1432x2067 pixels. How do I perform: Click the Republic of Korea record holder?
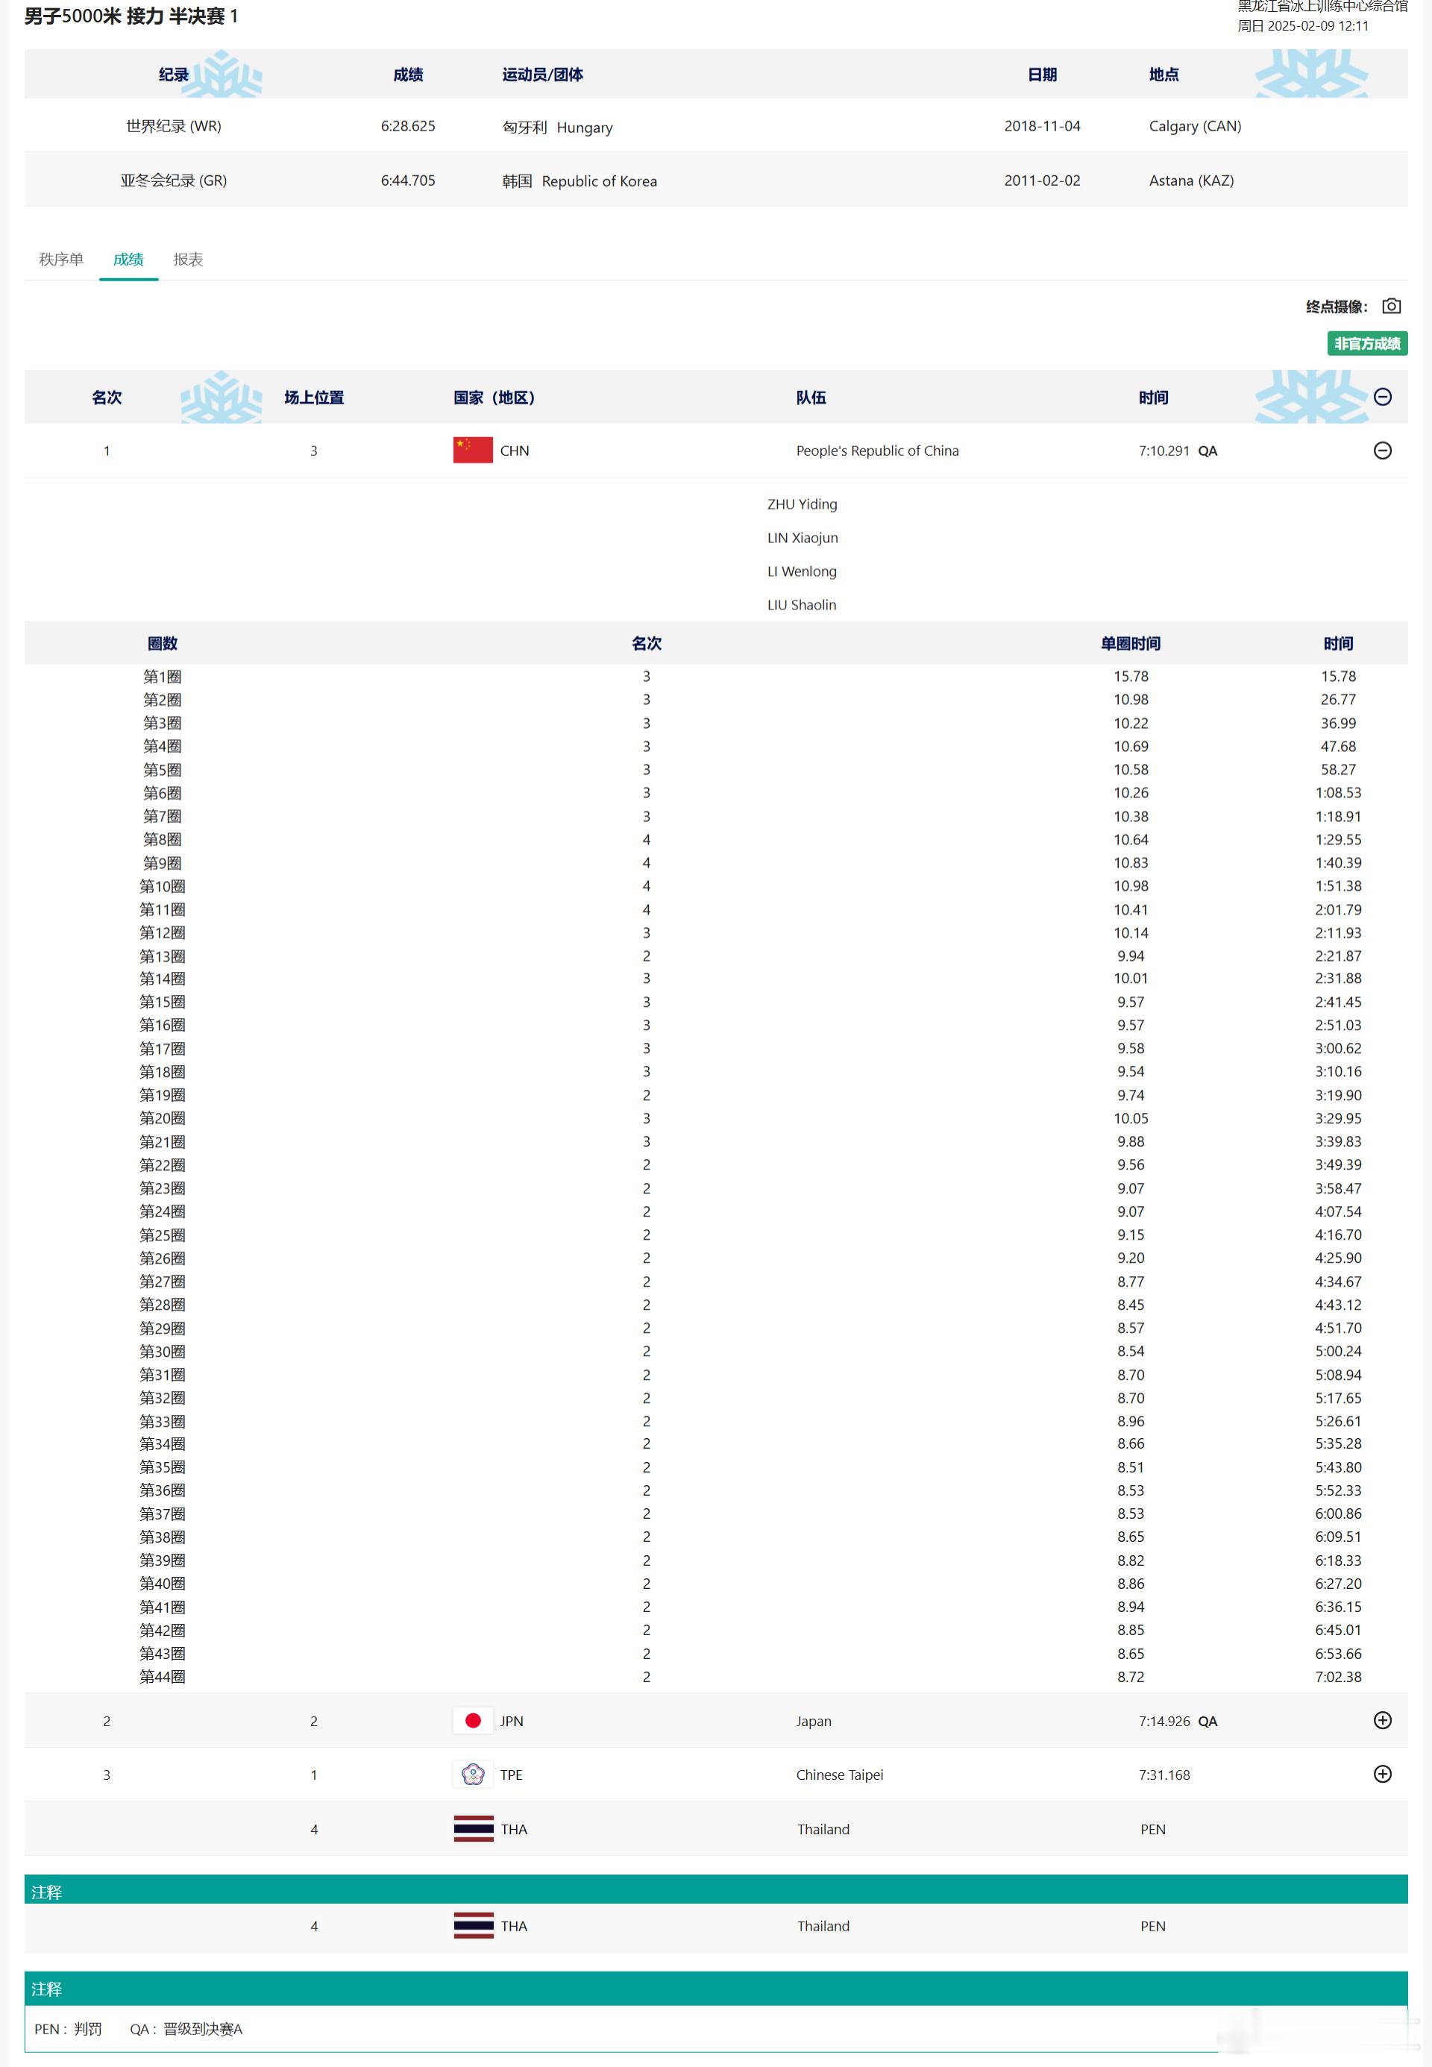(580, 181)
